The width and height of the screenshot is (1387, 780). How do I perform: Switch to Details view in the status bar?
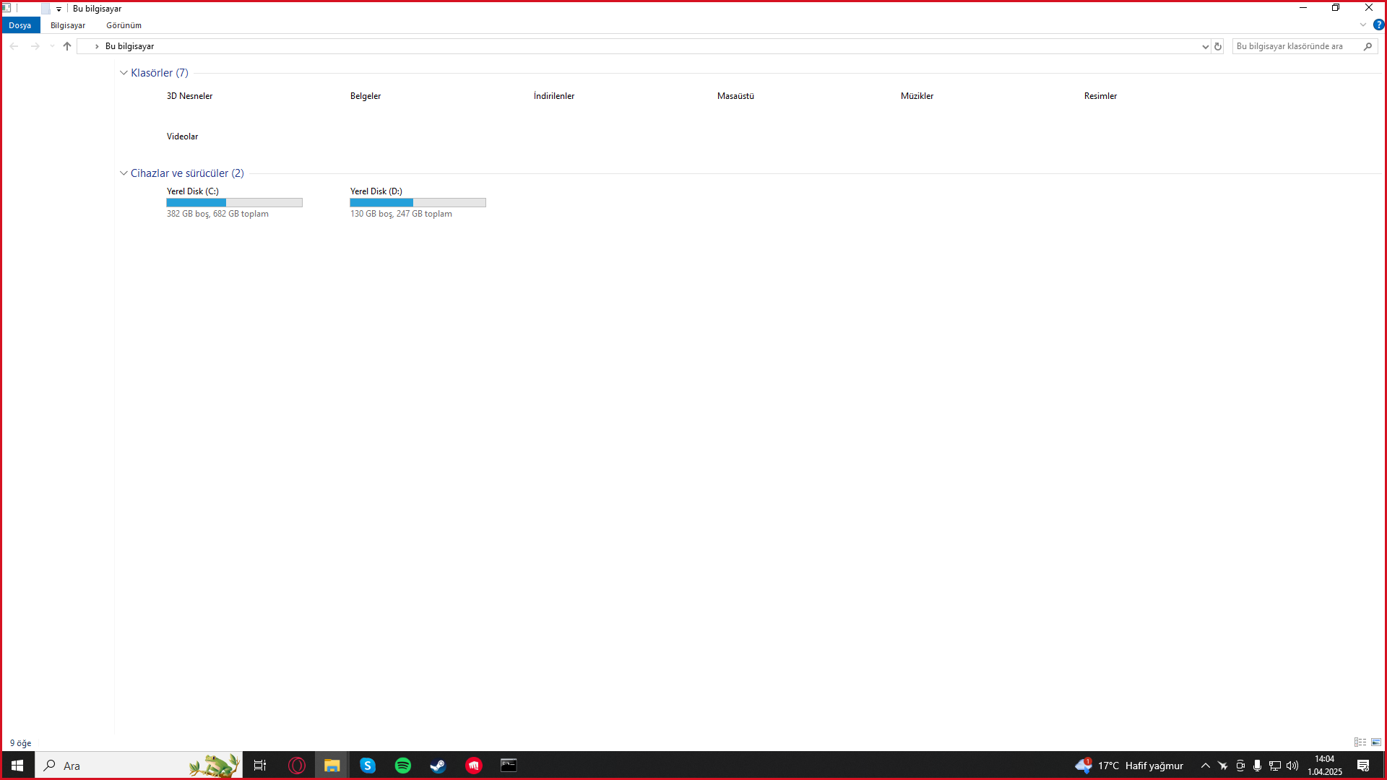[x=1360, y=742]
